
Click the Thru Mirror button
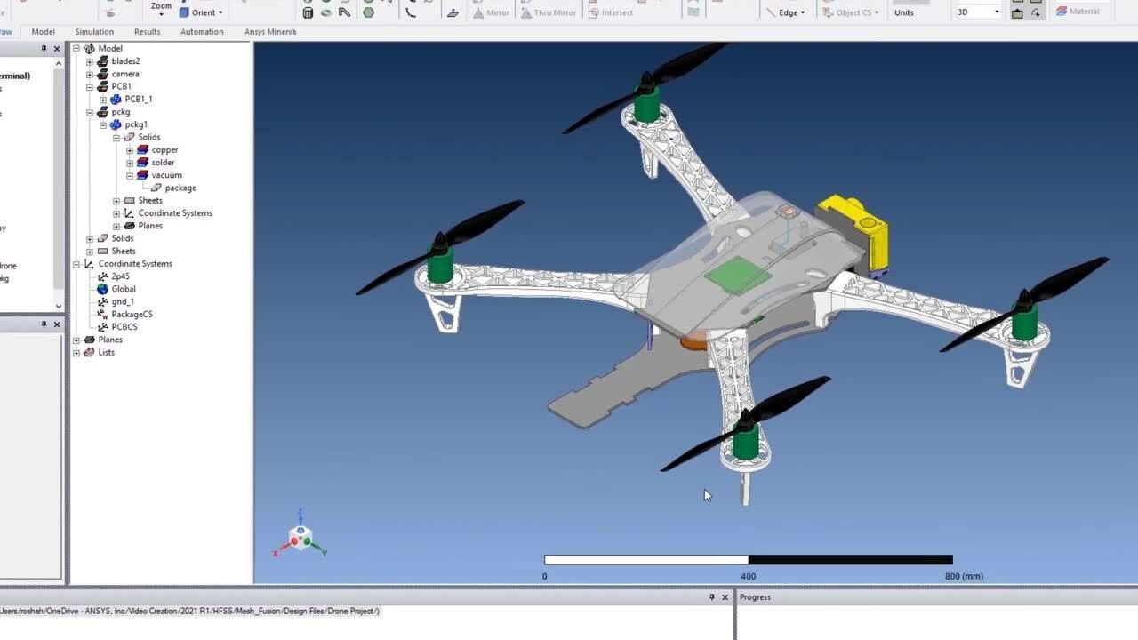coord(548,12)
